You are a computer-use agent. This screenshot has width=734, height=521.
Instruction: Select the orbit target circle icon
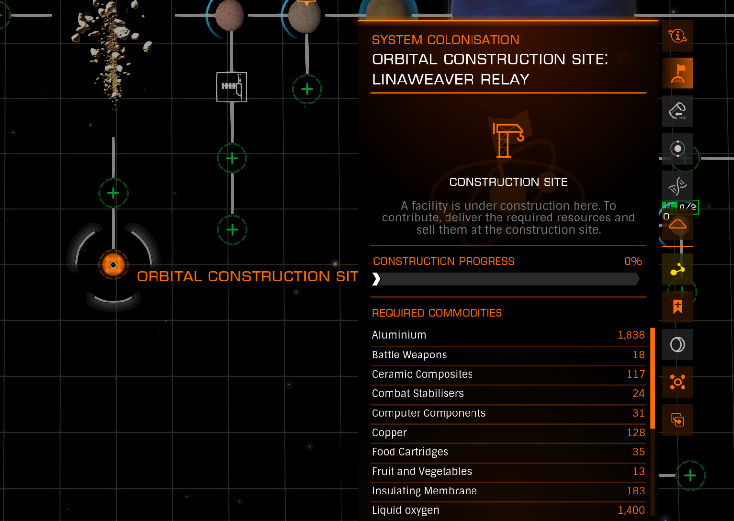tap(678, 149)
